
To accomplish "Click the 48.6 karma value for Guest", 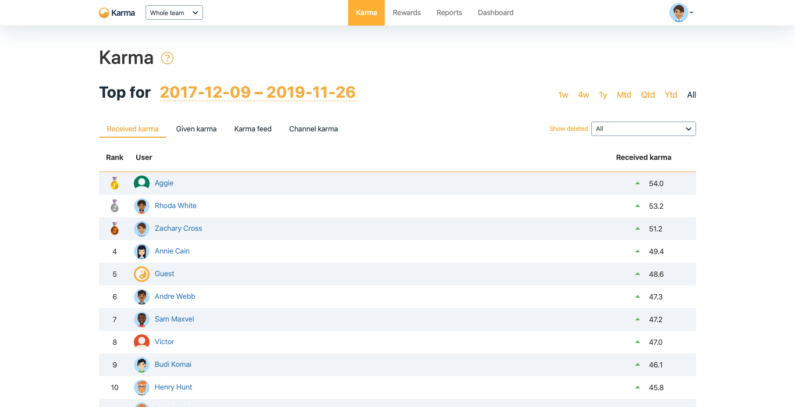I will [656, 274].
